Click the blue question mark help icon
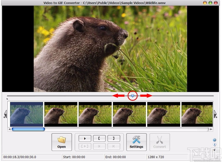The image size is (222, 162). (x=215, y=140)
